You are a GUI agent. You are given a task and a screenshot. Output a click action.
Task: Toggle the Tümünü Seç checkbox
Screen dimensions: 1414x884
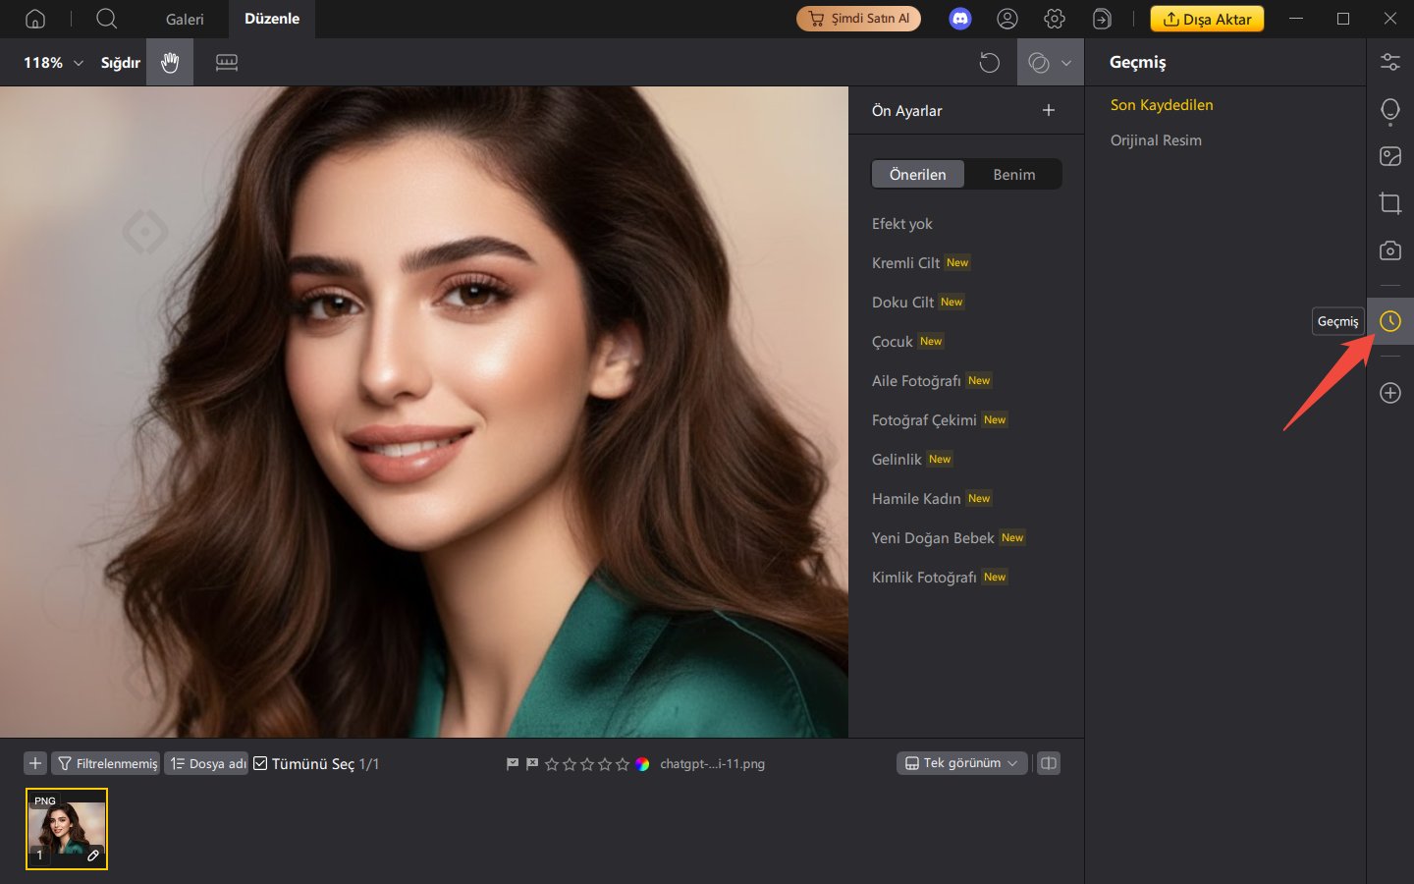point(260,763)
